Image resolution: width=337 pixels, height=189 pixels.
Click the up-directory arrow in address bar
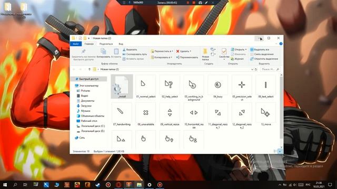click(90, 69)
